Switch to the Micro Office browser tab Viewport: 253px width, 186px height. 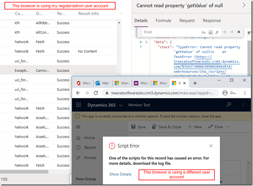(x=84, y=83)
